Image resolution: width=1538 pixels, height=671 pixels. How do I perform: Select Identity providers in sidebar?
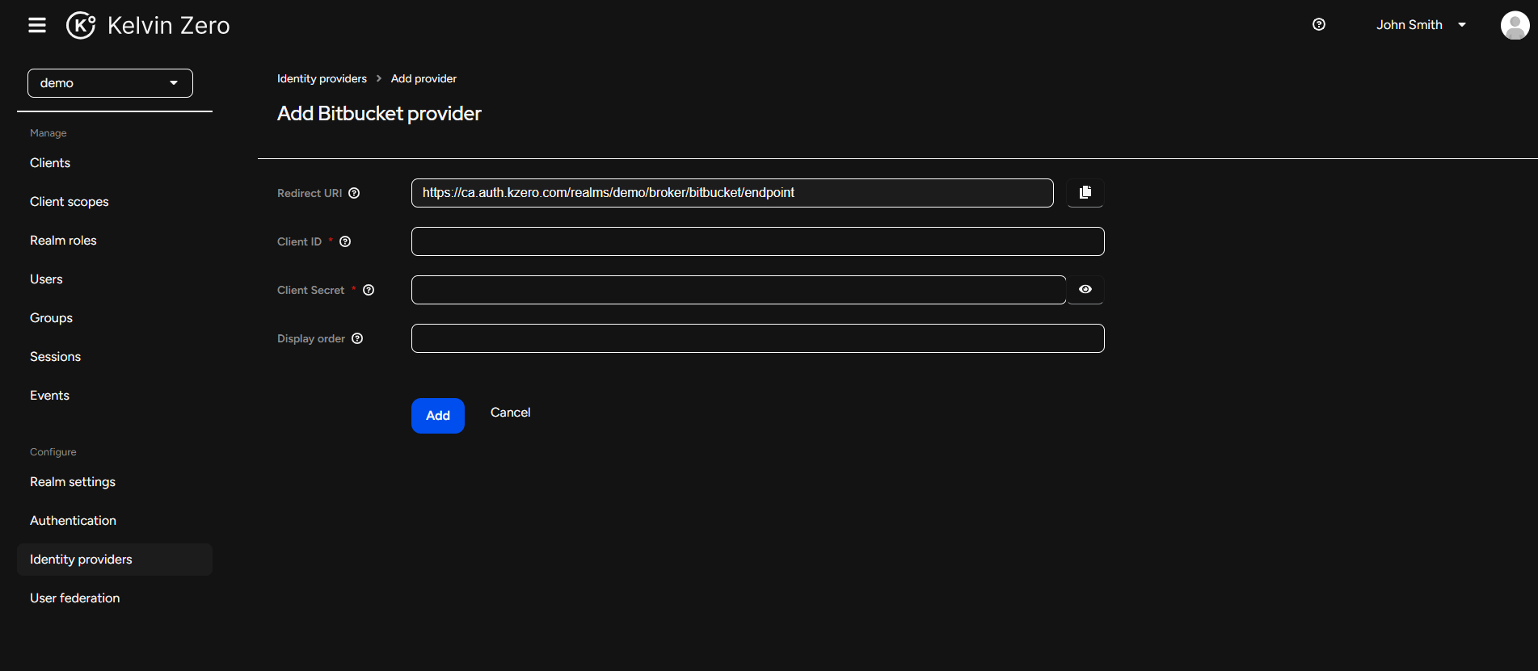click(x=115, y=560)
